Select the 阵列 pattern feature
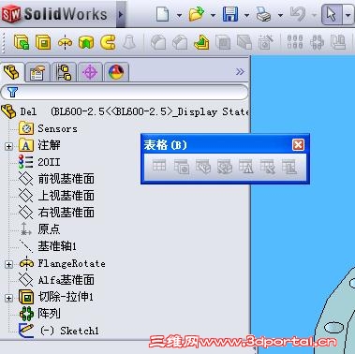This screenshot has width=355, height=354. [39, 314]
